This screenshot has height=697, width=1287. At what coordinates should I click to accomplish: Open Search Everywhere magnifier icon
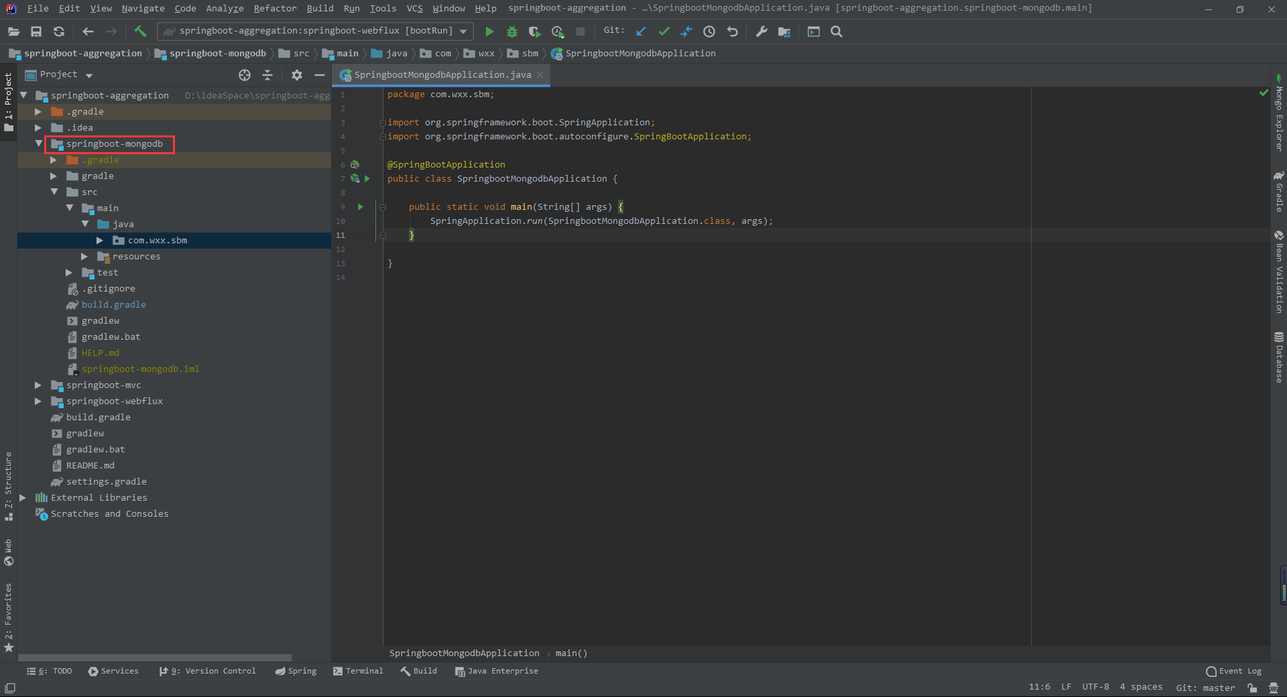tap(837, 31)
